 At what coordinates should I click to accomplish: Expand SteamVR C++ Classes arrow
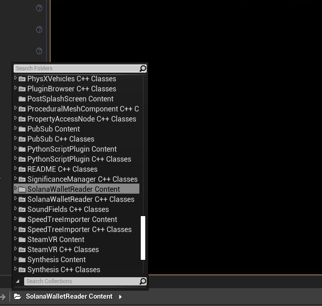tap(15, 249)
